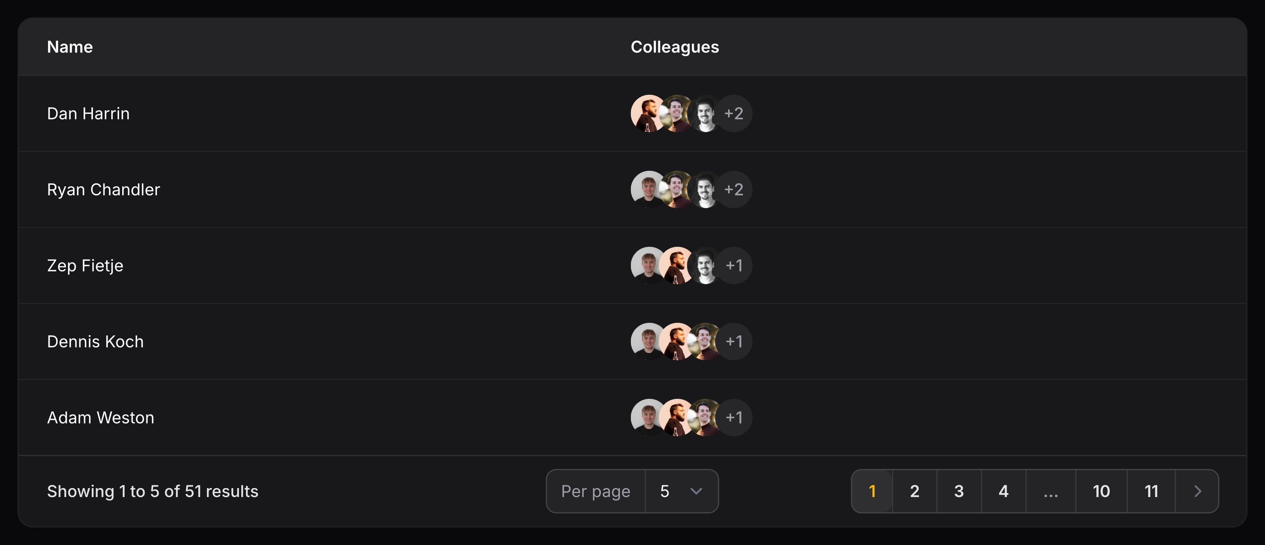This screenshot has height=545, width=1265.
Task: Open the per page dropdown
Action: click(682, 491)
